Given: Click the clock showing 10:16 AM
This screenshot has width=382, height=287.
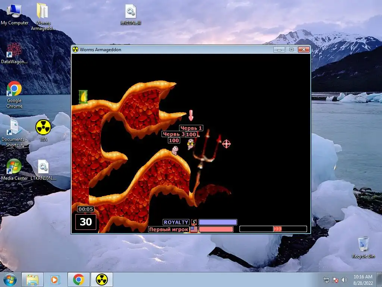Looking at the screenshot, I should coord(363,277).
